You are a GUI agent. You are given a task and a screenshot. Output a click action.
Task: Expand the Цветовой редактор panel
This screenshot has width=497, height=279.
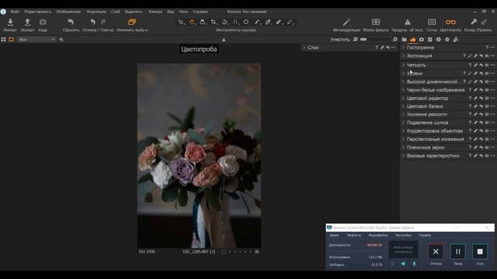coord(403,98)
